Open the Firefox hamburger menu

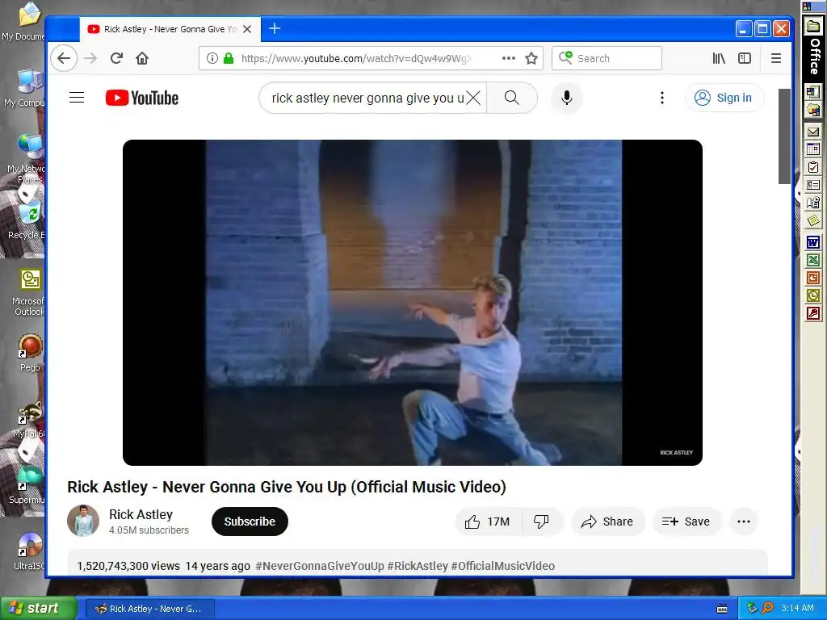click(x=776, y=58)
